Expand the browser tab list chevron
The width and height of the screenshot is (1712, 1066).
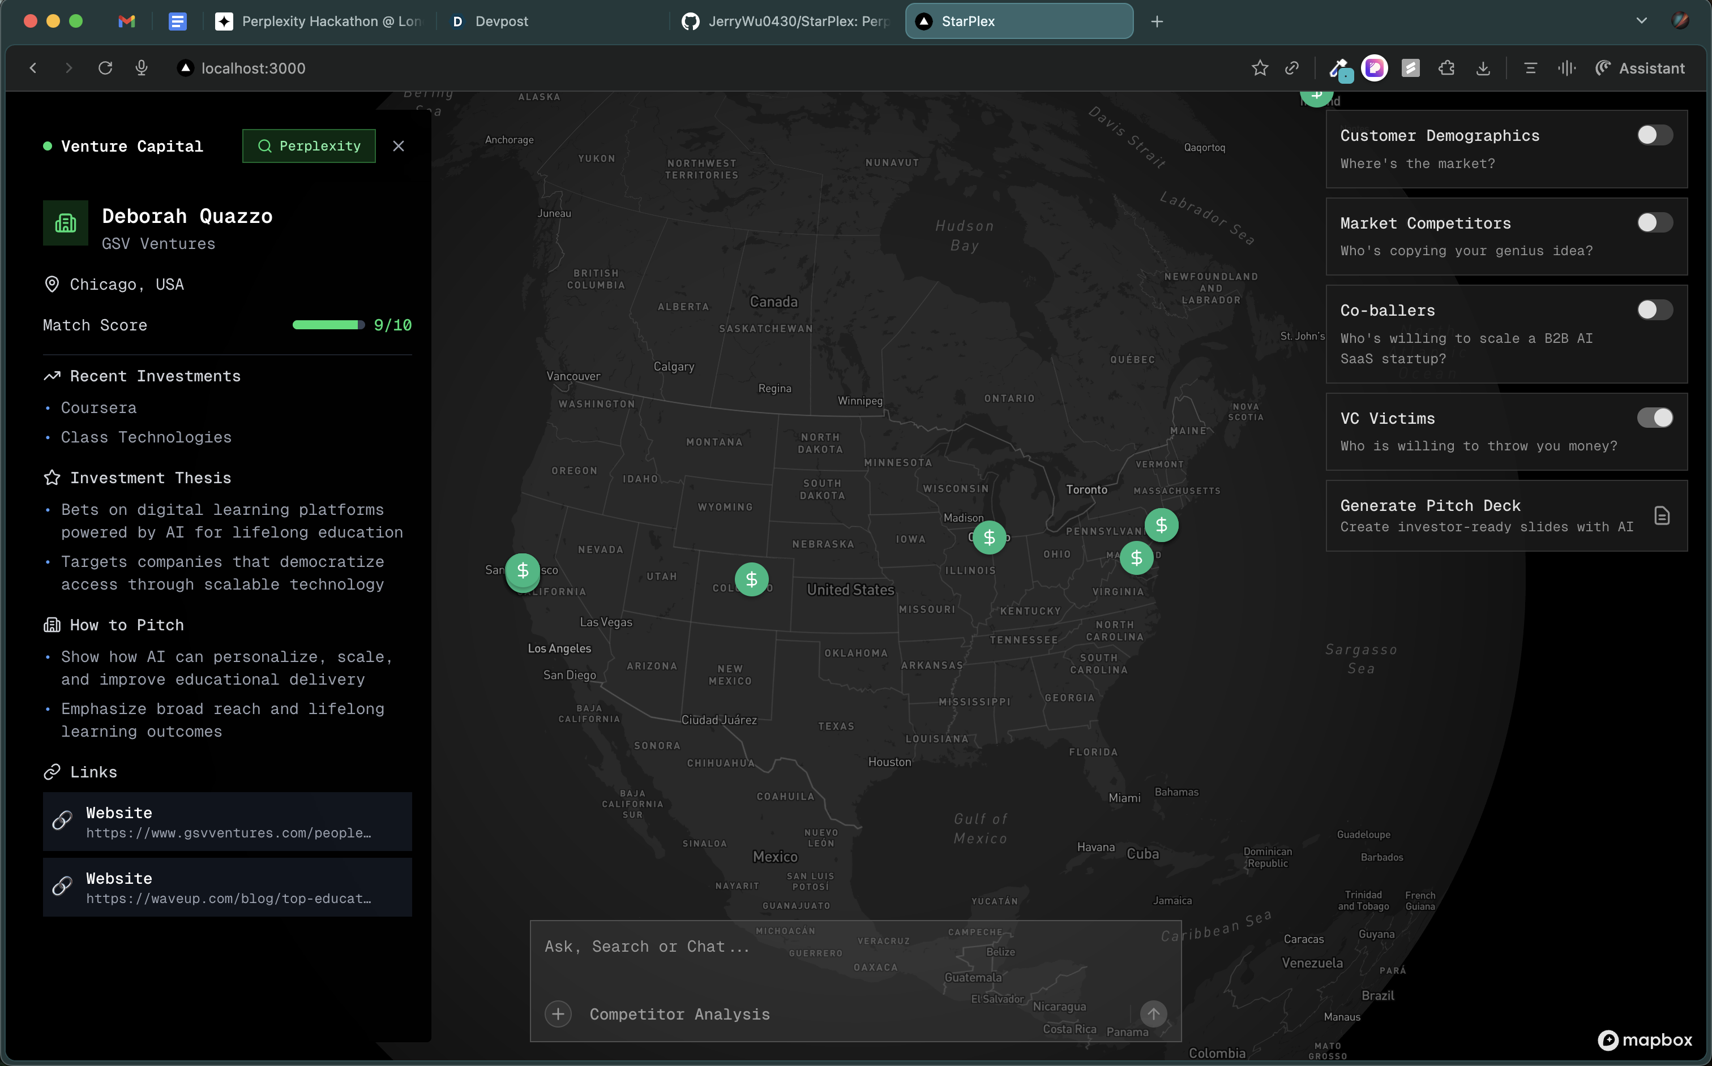coord(1641,21)
